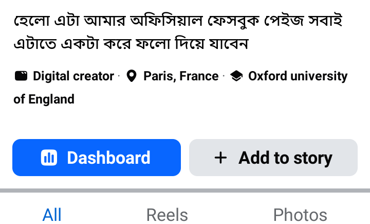The height and width of the screenshot is (224, 370).
Task: Click the dot separator after Digital creator
Action: pos(119,76)
